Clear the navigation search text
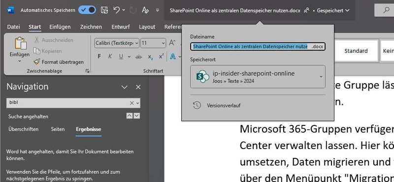Image resolution: width=394 pixels, height=182 pixels. pos(131,103)
